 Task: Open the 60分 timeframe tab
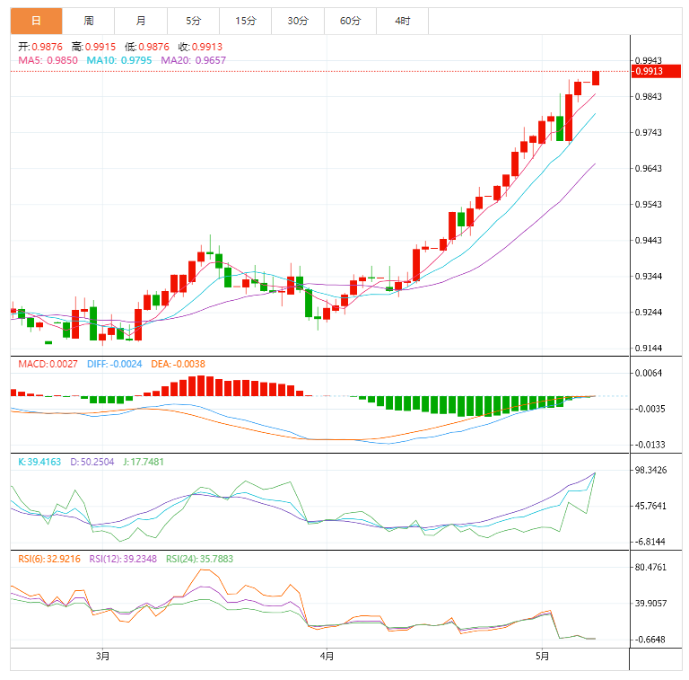tap(350, 21)
